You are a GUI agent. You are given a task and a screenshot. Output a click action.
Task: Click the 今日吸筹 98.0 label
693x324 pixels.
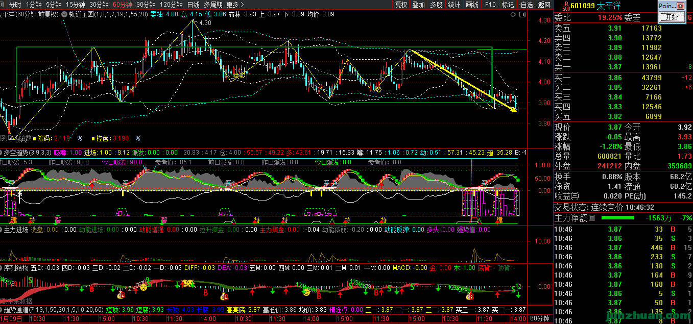pyautogui.click(x=122, y=162)
